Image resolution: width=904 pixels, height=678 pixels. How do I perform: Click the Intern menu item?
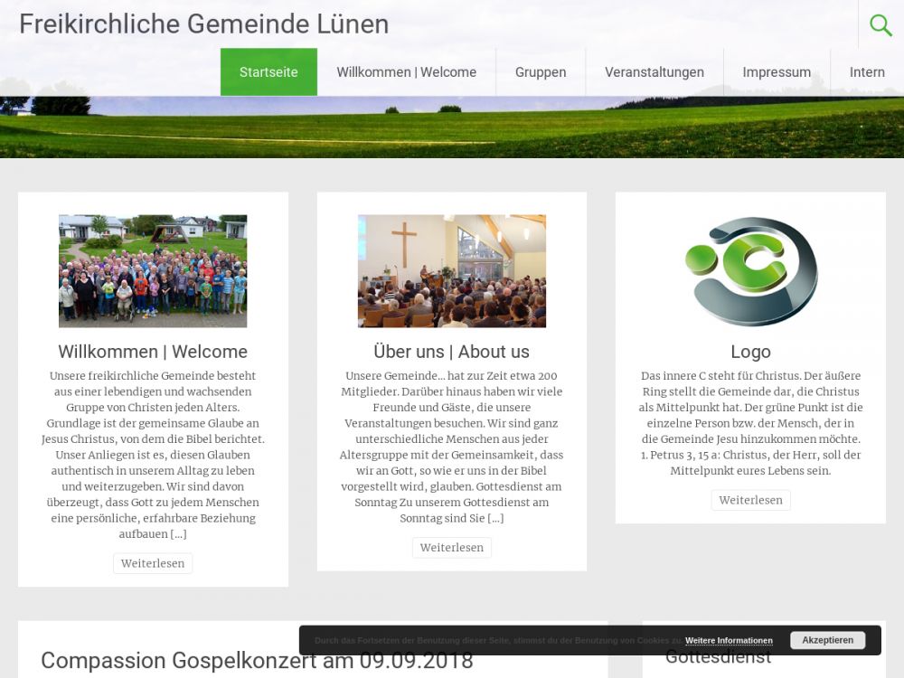867,72
